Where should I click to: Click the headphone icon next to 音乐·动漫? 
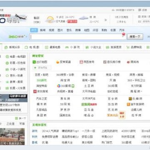pyautogui.click(x=7, y=76)
